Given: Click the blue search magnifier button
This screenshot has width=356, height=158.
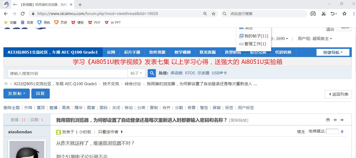Looking at the screenshot, I should pos(152,73).
